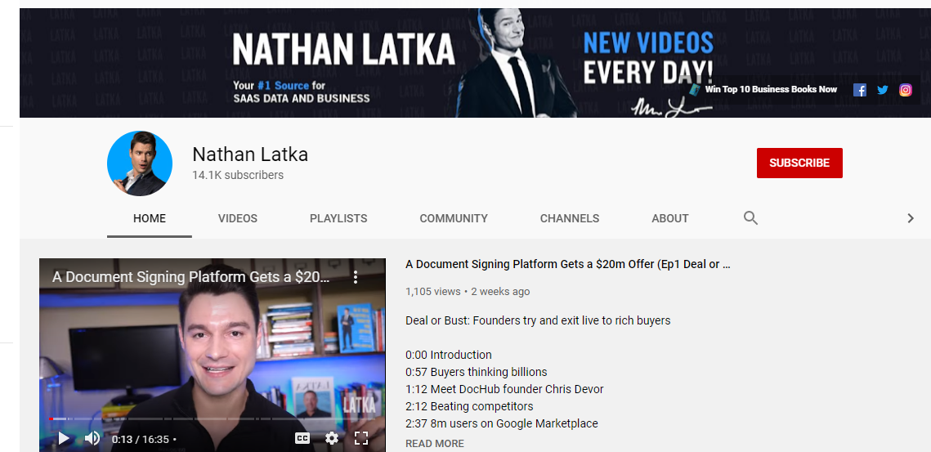Go to the COMMUNITY tab
Screen dimensions: 931x452
click(454, 218)
